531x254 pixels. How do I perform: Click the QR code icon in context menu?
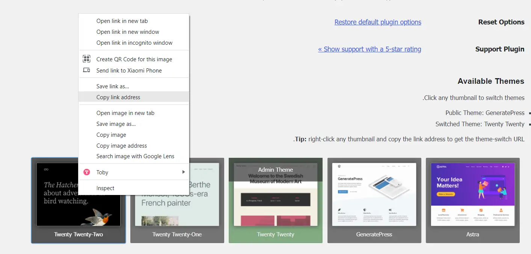86,59
